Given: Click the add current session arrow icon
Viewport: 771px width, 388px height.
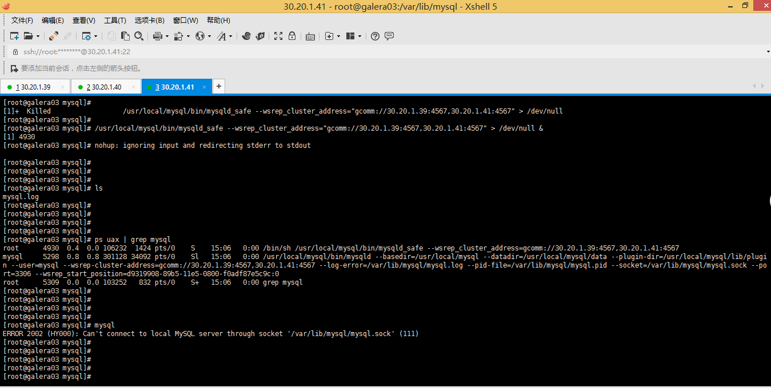Looking at the screenshot, I should tap(15, 68).
